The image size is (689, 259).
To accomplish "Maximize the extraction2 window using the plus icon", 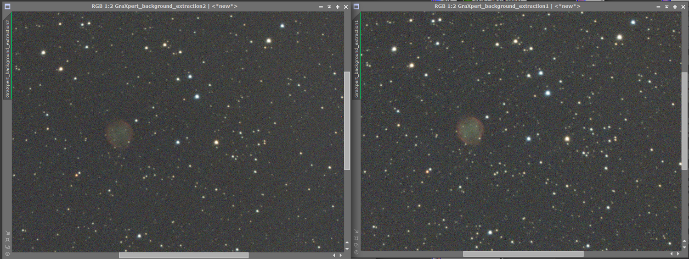I will [338, 7].
